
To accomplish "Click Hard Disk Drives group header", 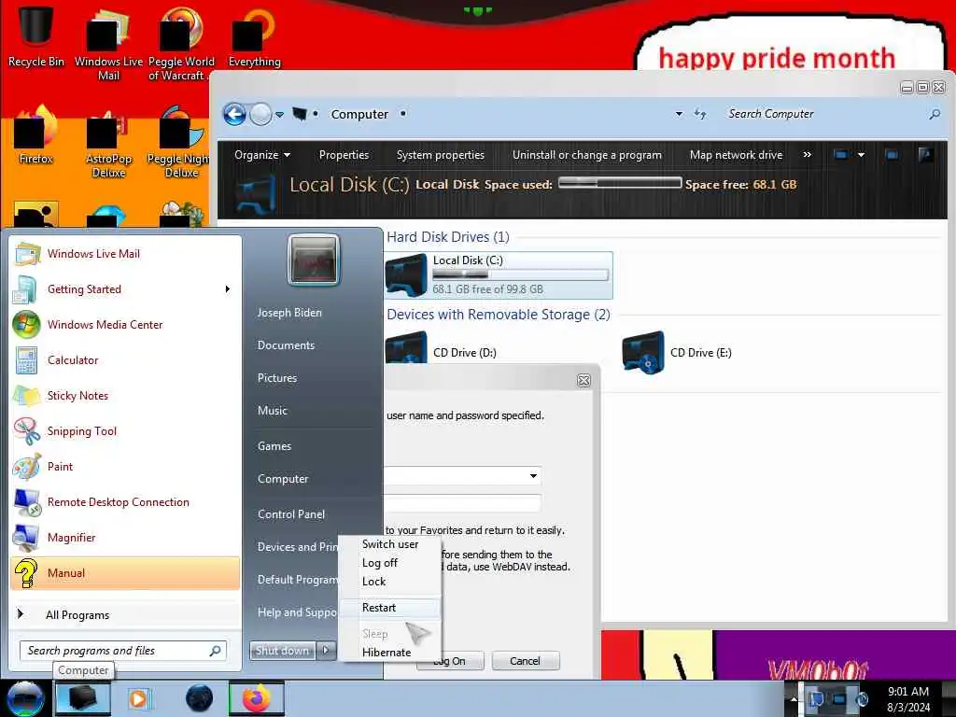I will (x=447, y=236).
